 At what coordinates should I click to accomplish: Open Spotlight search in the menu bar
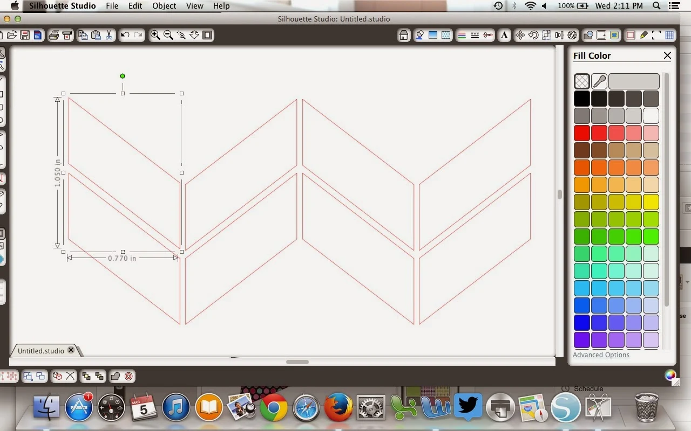(656, 6)
